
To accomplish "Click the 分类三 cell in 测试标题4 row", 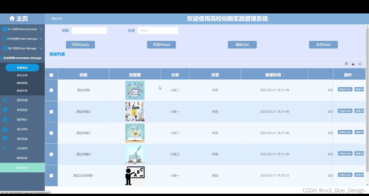I will point(175,154).
